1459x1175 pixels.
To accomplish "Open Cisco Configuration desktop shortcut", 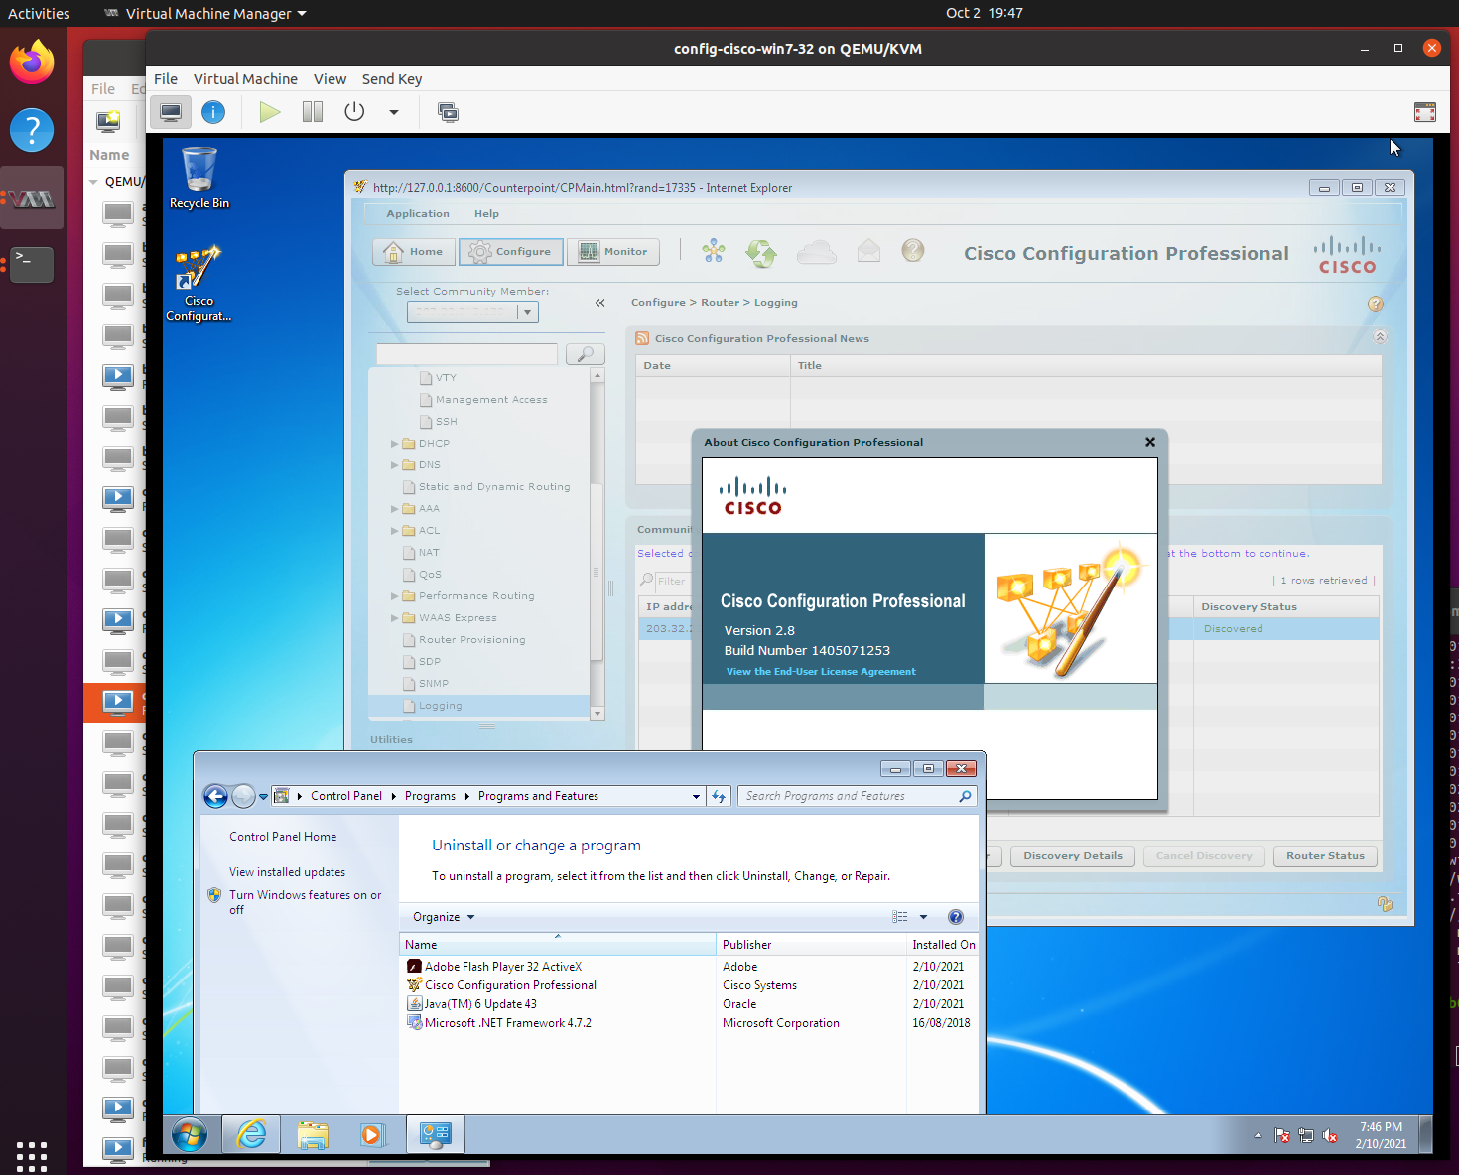I will pyautogui.click(x=199, y=284).
